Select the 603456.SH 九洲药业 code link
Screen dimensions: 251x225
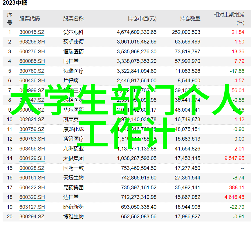click(32, 149)
